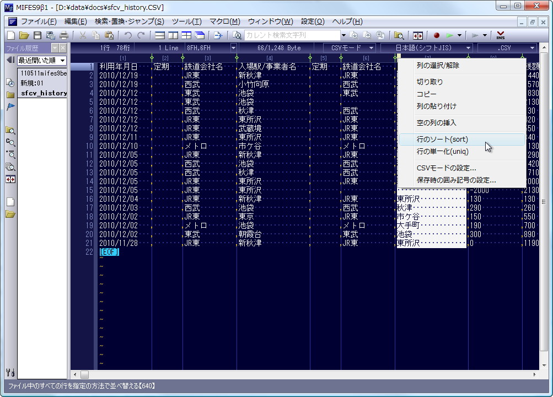Viewport: 553px width, 397px height.
Task: Click the search magnifier icon beside search field
Action: (x=237, y=35)
